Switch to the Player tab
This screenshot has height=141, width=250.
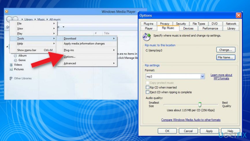point(149,28)
